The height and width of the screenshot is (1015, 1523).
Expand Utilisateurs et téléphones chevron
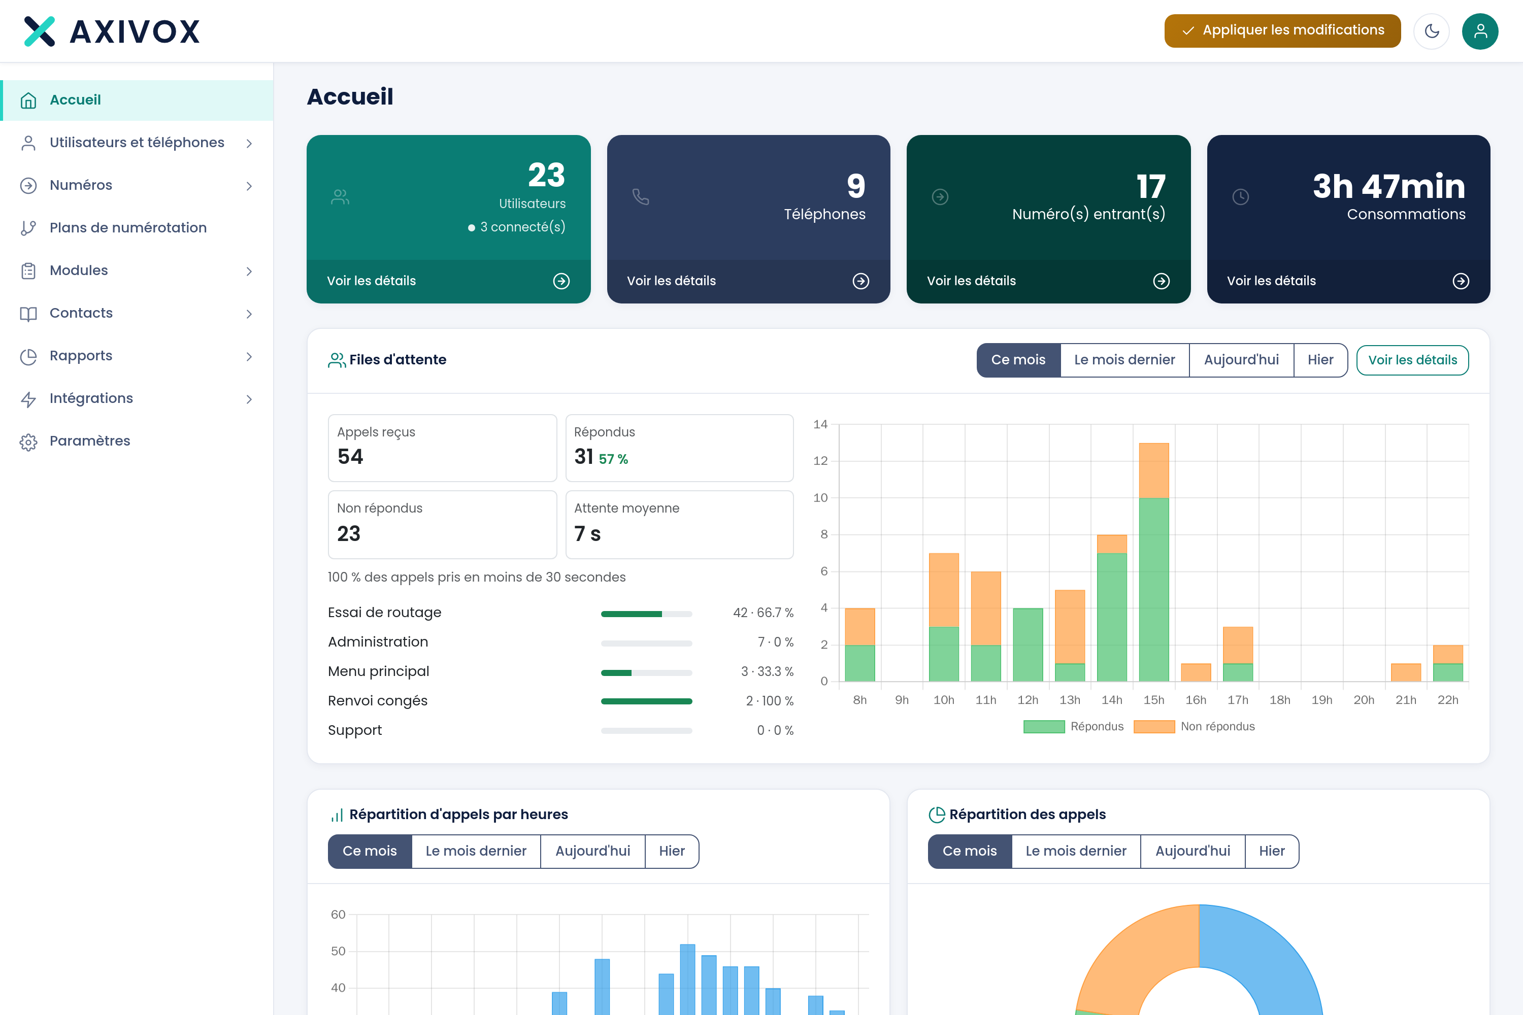(249, 143)
